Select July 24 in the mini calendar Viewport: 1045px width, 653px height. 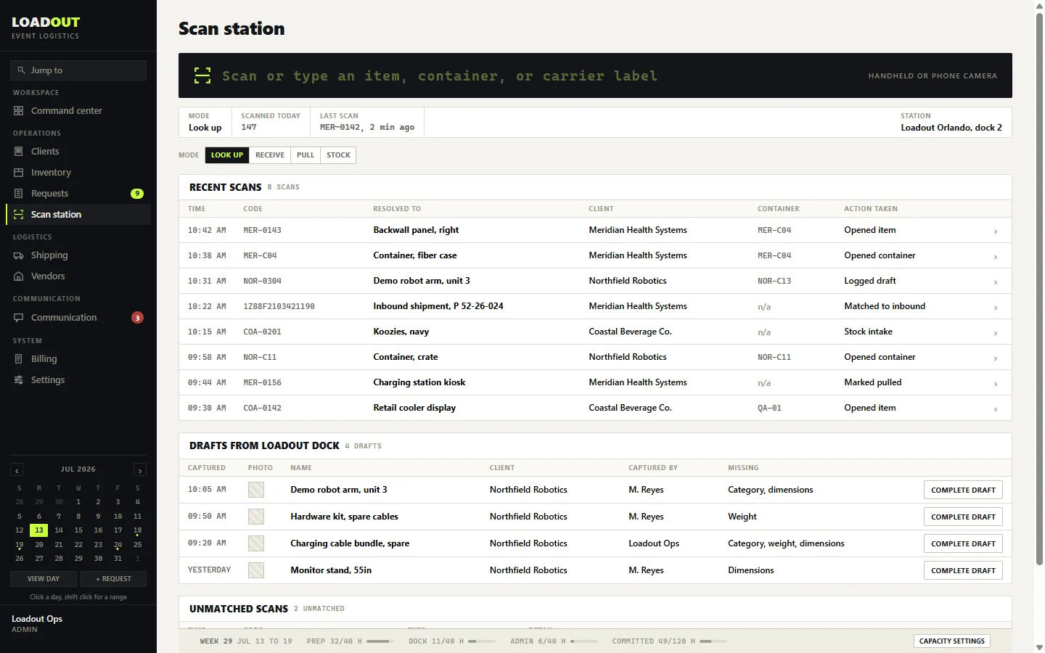(x=118, y=544)
